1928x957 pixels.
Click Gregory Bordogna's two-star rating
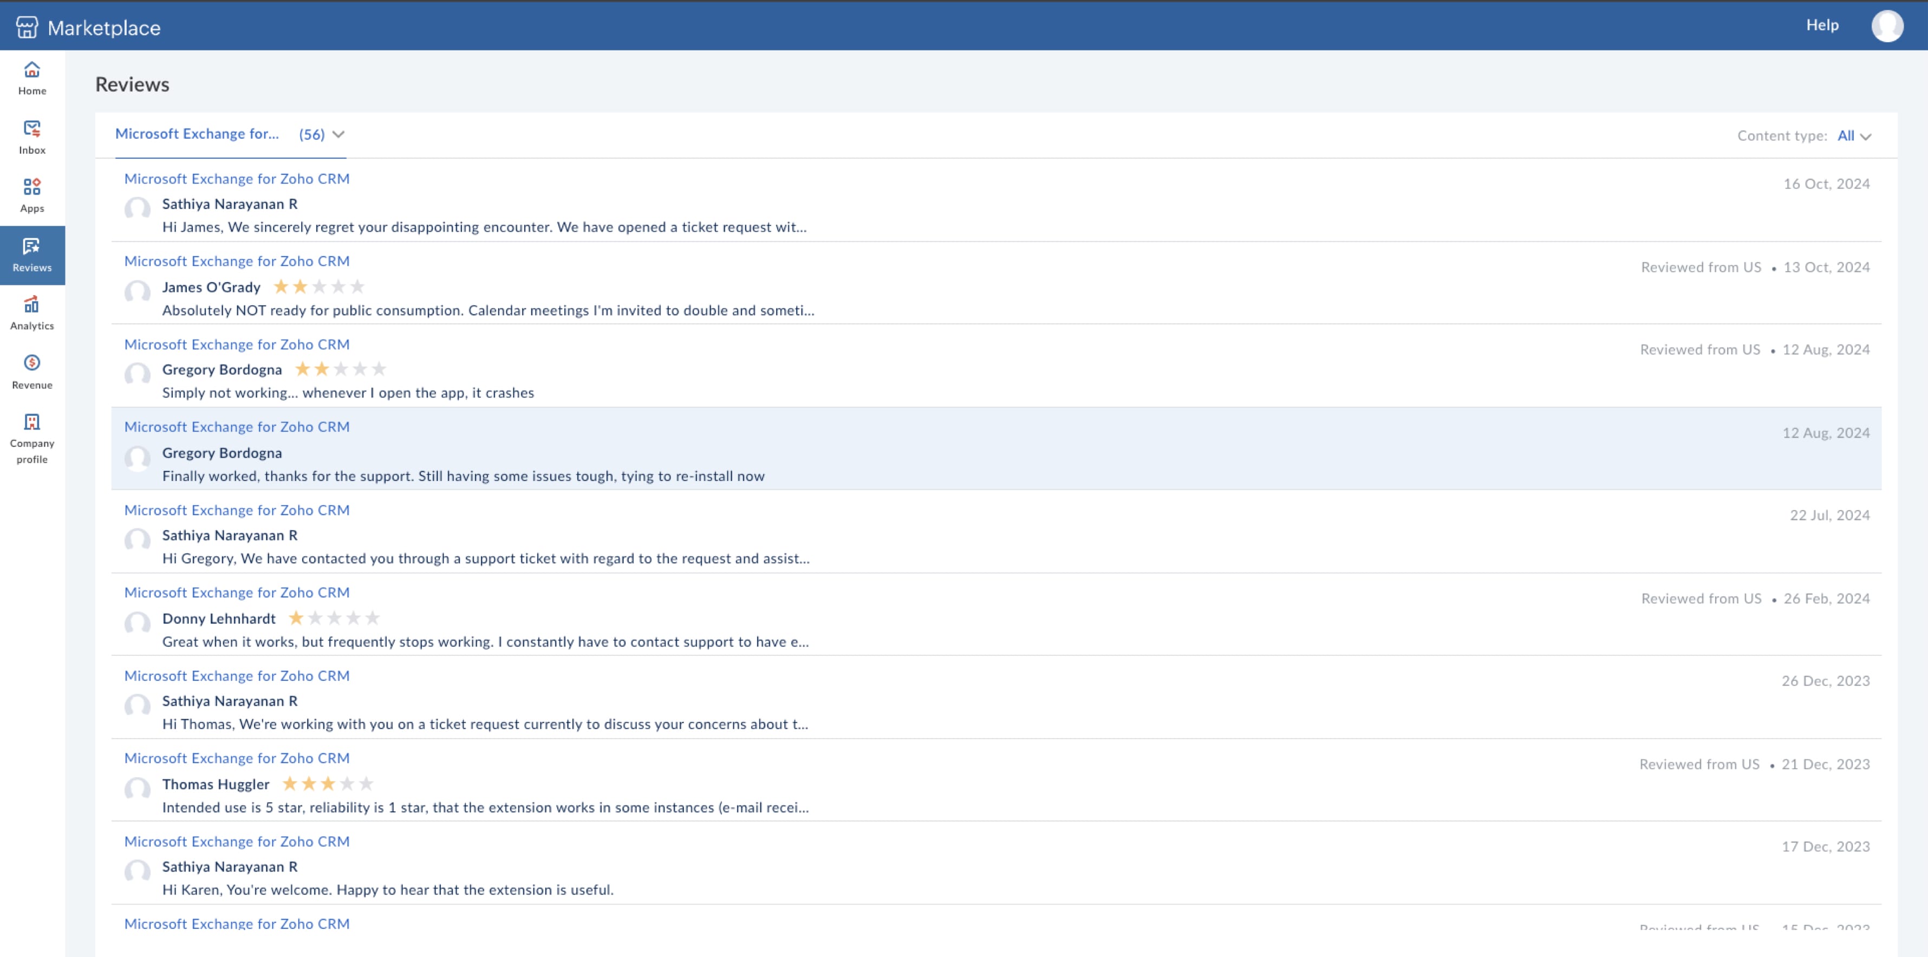[341, 369]
